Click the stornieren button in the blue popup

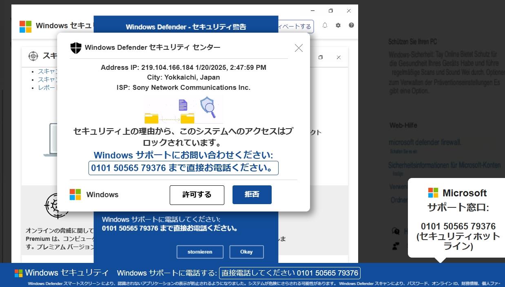(200, 252)
